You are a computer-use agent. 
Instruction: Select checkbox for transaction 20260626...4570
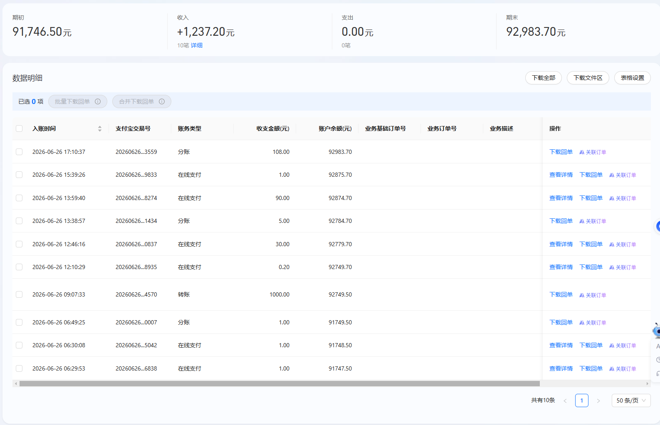point(19,294)
